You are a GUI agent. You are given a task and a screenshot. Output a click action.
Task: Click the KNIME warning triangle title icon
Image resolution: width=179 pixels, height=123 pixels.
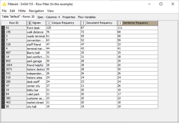click(4, 4)
